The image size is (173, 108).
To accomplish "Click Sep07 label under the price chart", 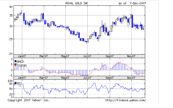I will (x=109, y=56).
